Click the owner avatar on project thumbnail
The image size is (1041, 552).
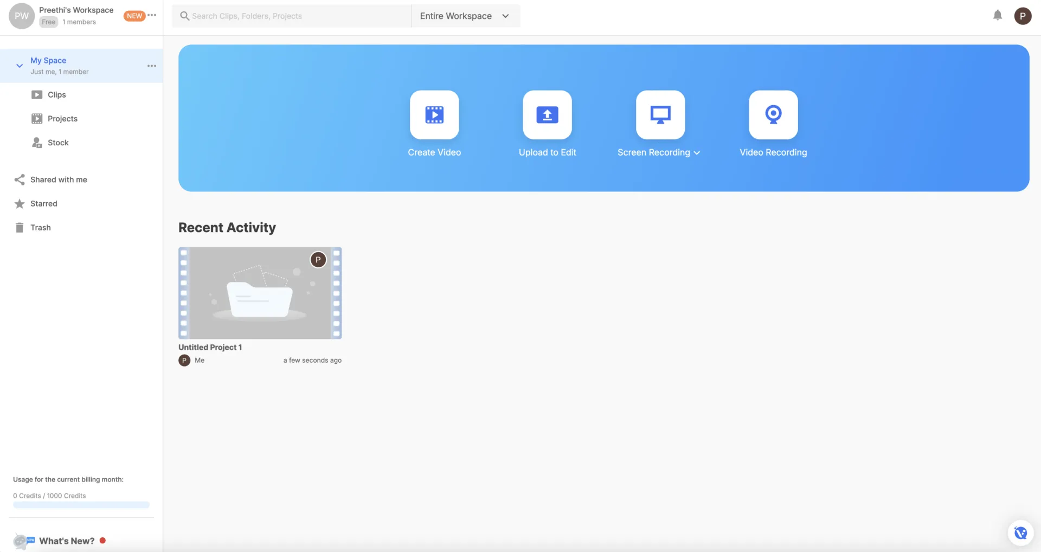pyautogui.click(x=318, y=260)
